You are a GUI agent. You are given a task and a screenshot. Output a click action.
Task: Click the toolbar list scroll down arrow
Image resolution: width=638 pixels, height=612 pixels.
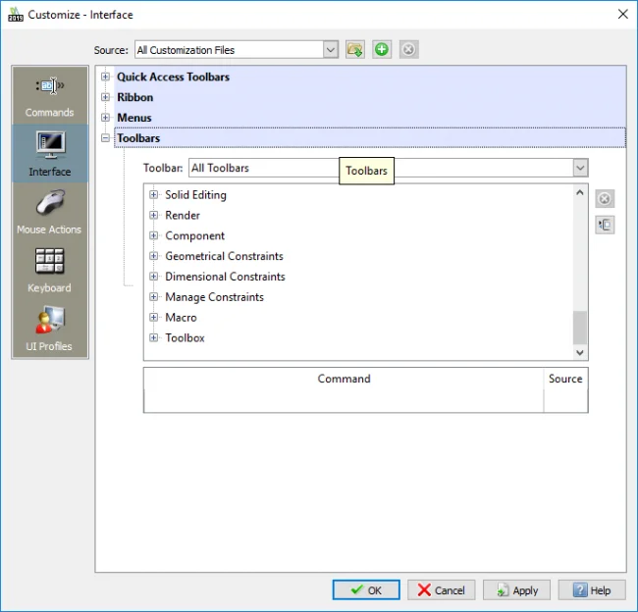[x=580, y=352]
